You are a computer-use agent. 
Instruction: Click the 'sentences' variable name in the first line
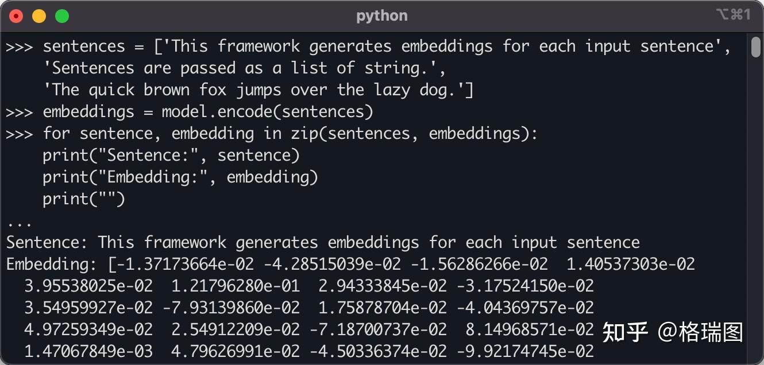[84, 46]
